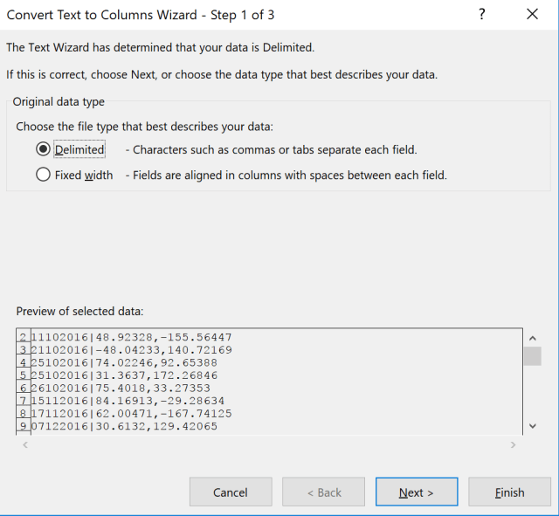559x516 pixels.
Task: Click the preview horizontal scroll right arrow
Action: click(x=513, y=444)
